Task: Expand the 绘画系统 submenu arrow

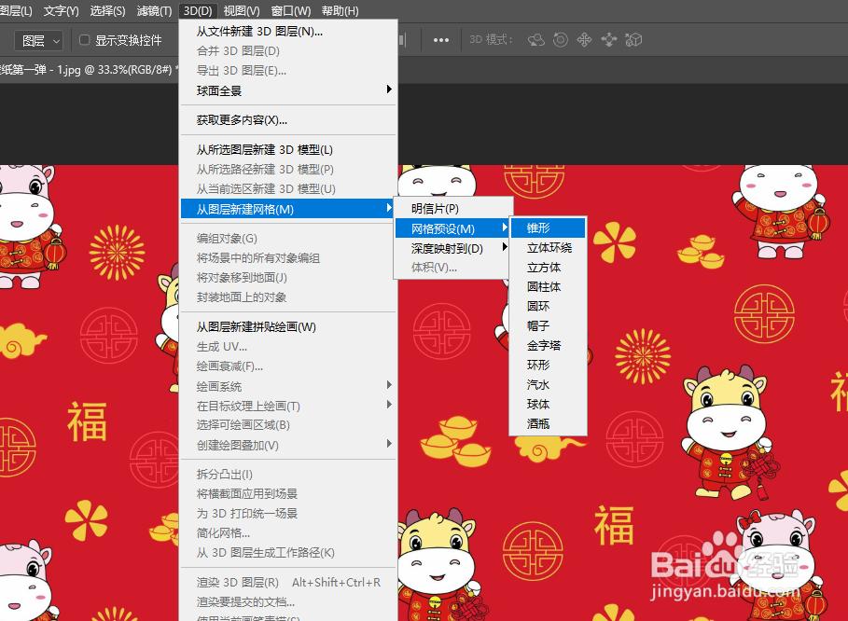Action: (x=389, y=385)
